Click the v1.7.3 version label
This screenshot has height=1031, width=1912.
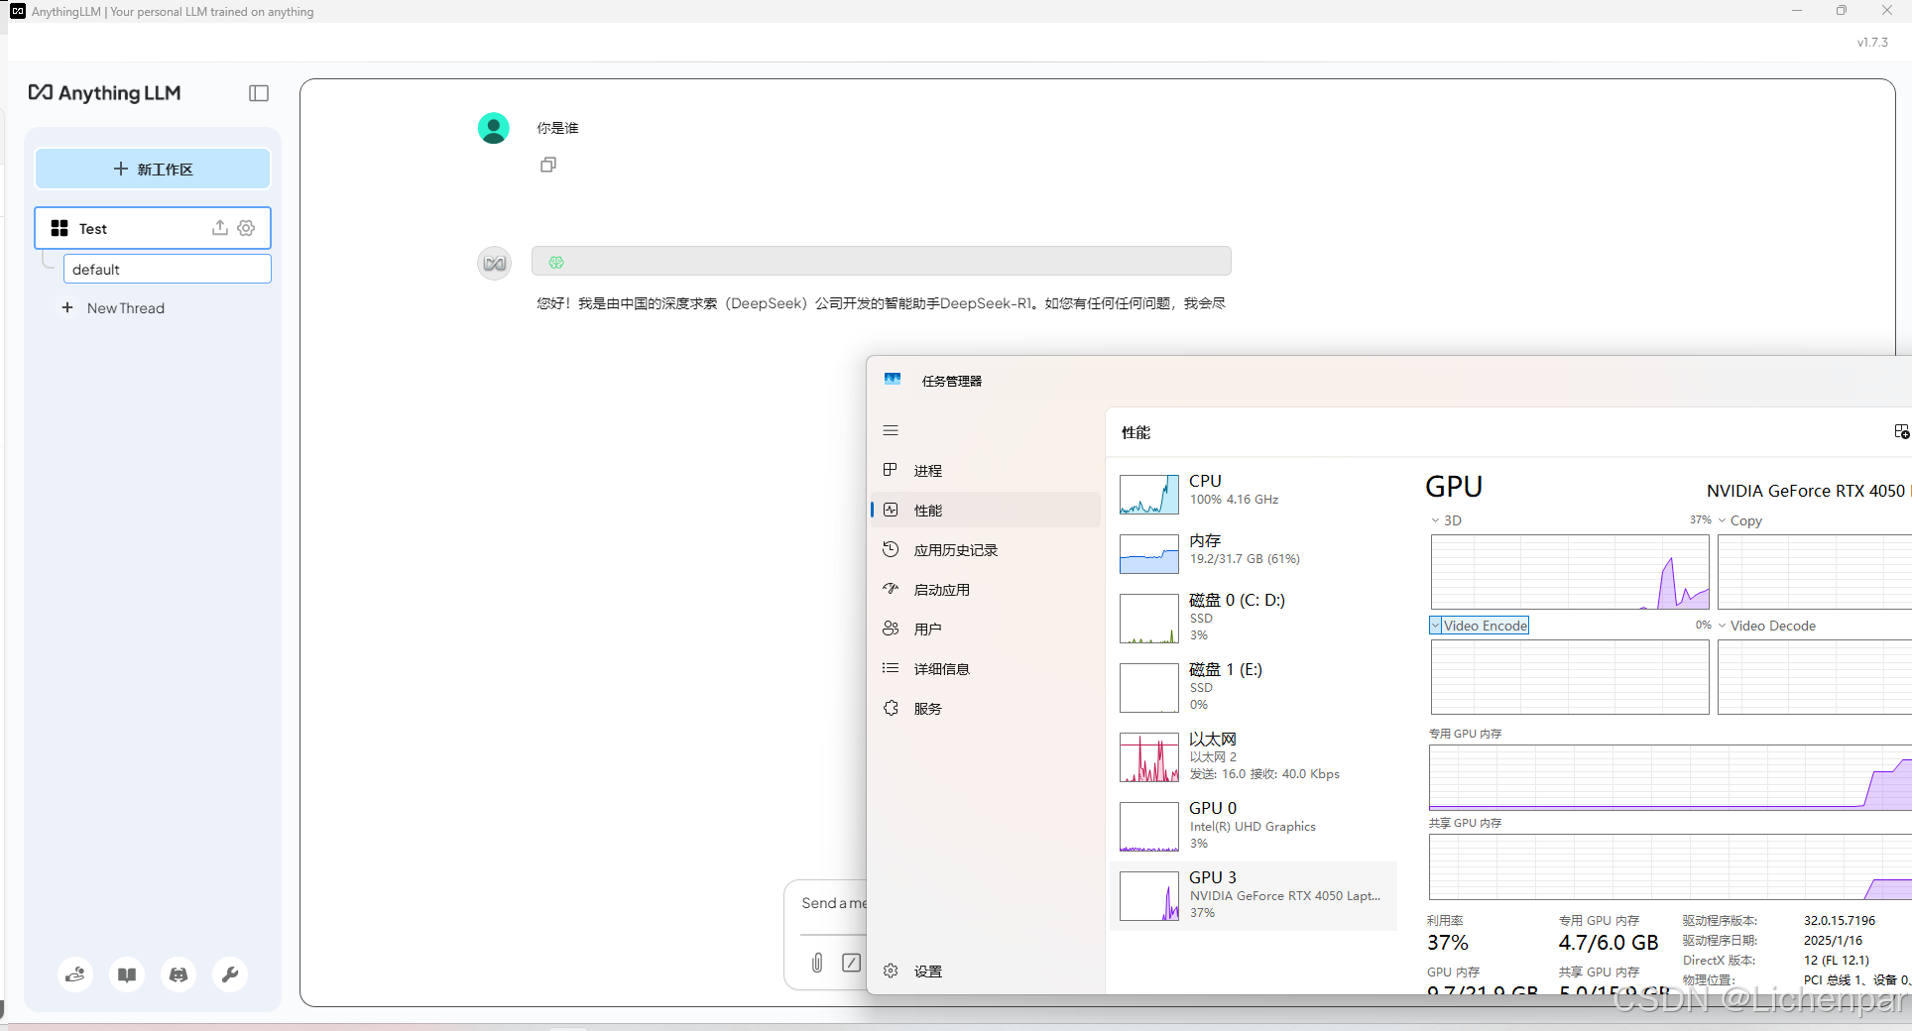1872,42
